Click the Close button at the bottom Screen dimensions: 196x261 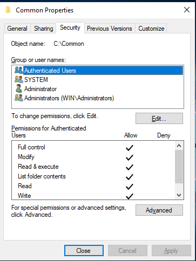pyautogui.click(x=84, y=250)
